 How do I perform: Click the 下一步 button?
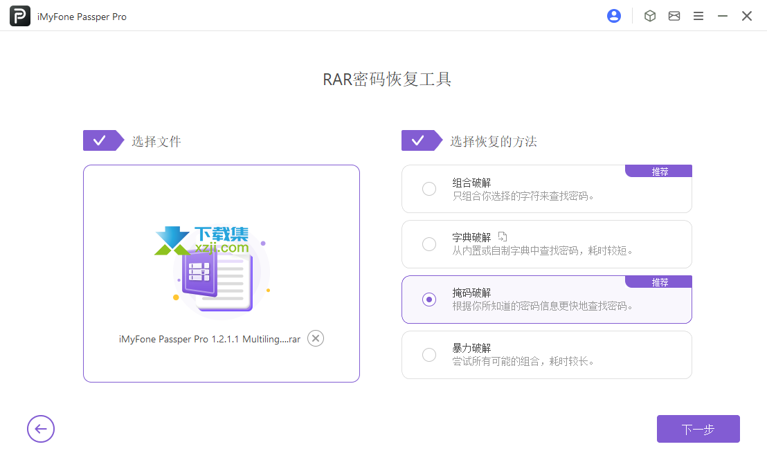(x=698, y=429)
